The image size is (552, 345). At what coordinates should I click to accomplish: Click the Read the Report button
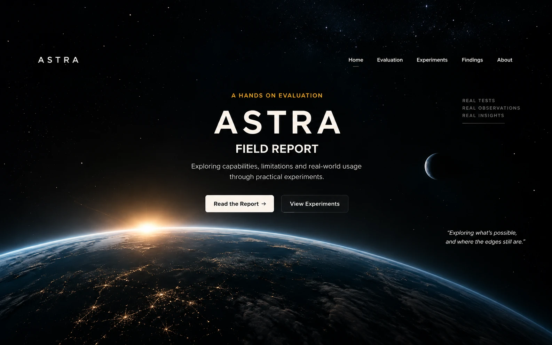(239, 204)
